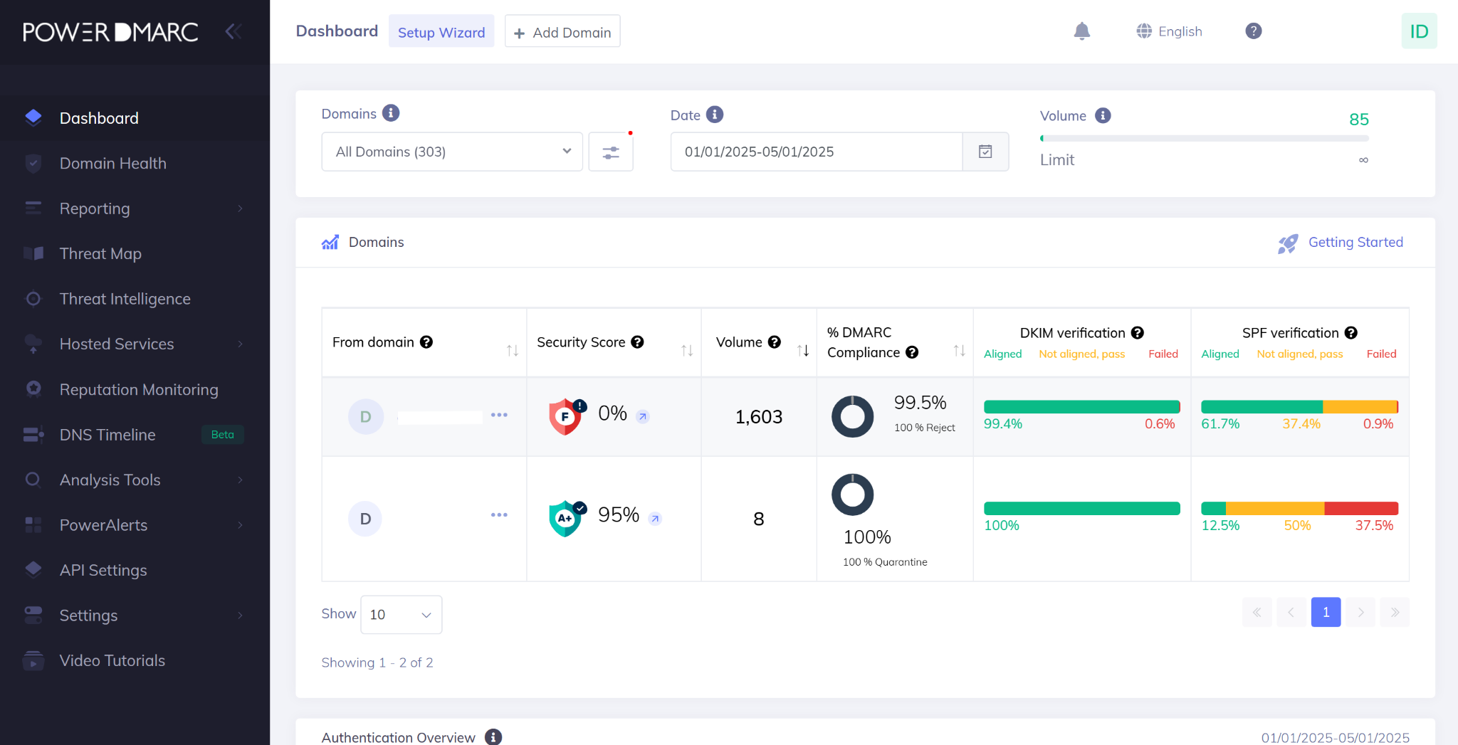Click the SPF verification help icon
Image resolution: width=1458 pixels, height=745 pixels.
click(x=1351, y=333)
